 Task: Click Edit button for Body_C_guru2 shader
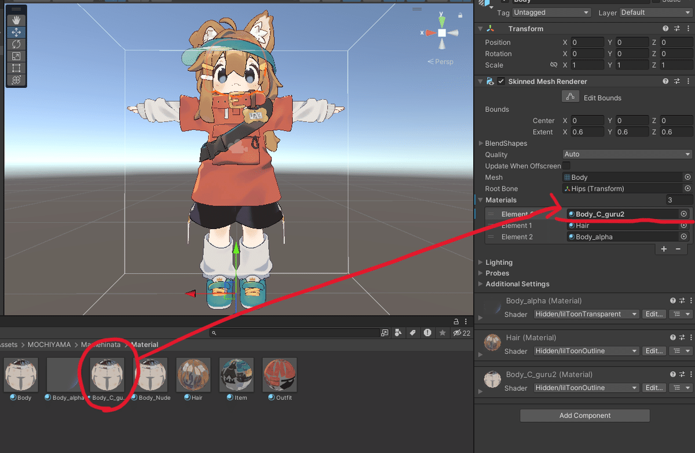654,388
